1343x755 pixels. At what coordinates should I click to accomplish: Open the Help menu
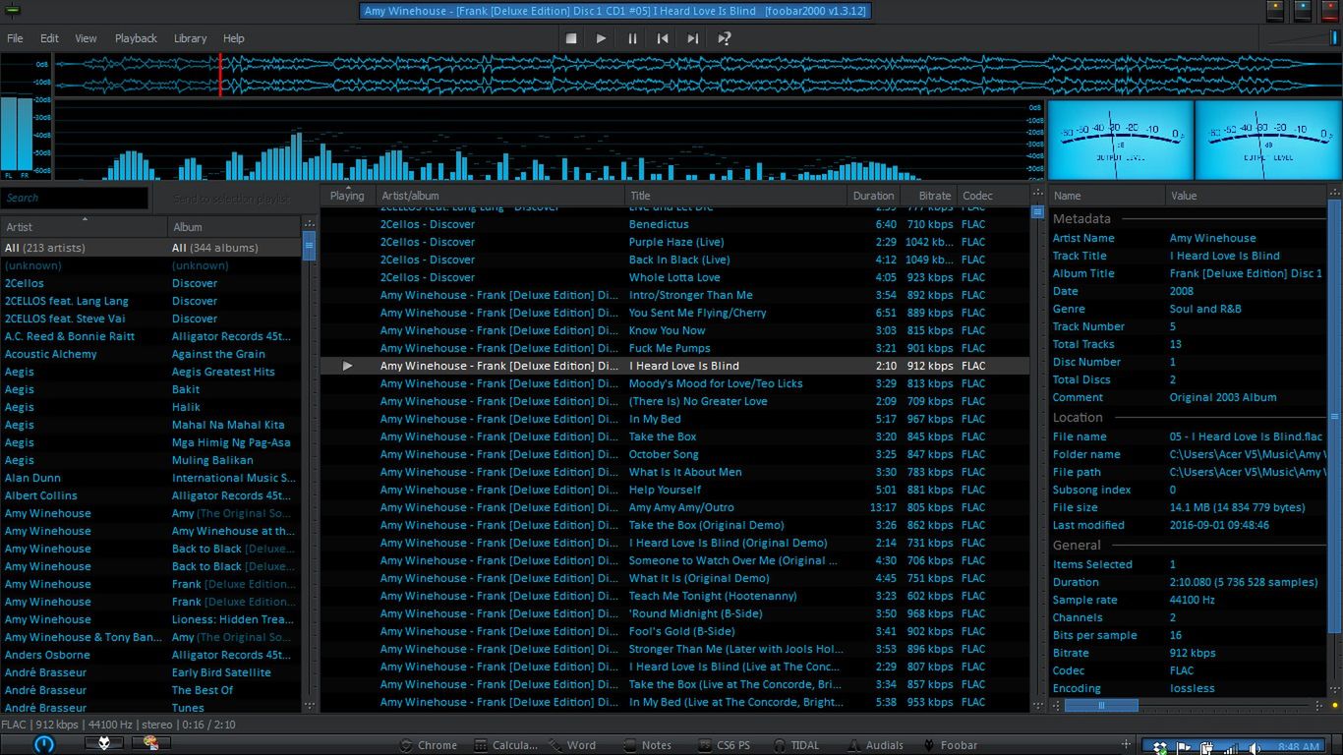[234, 38]
